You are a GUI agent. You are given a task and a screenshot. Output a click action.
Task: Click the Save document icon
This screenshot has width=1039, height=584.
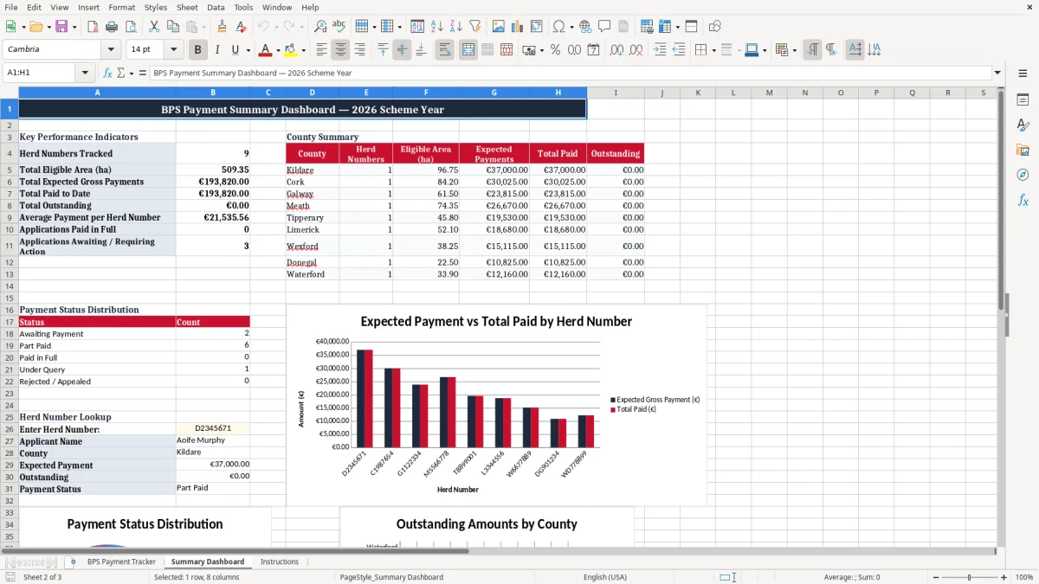(x=62, y=27)
